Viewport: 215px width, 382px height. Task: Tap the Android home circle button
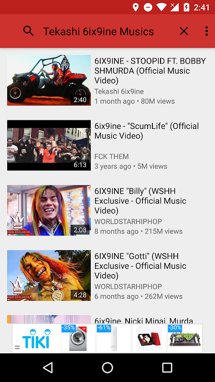[x=107, y=367]
